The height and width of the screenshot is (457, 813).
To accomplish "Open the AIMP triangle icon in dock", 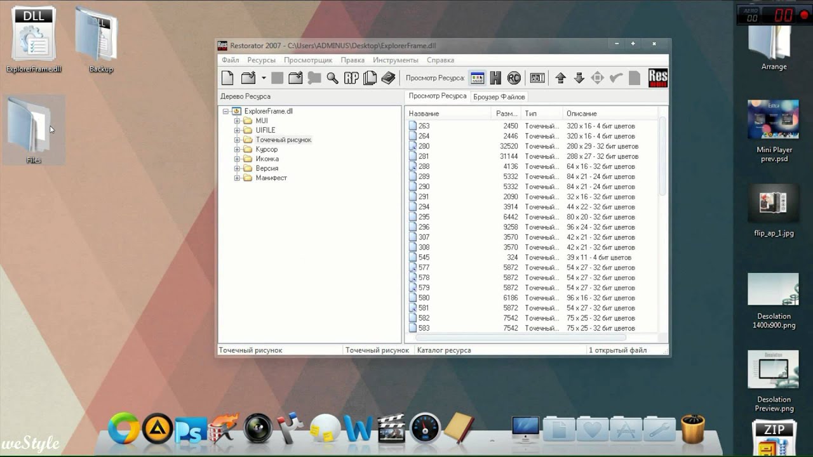I will point(157,428).
